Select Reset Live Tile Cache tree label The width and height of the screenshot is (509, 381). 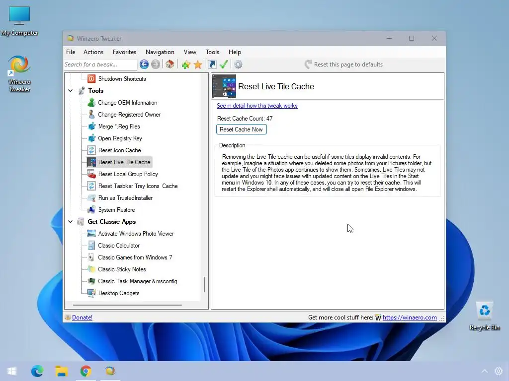(124, 162)
